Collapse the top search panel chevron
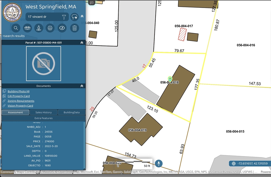The image size is (271, 177). [82, 16]
